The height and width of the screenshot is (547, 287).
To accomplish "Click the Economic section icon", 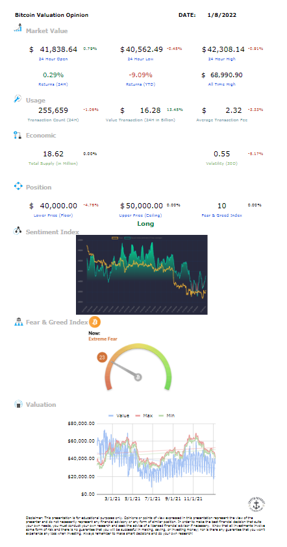I will [18, 136].
